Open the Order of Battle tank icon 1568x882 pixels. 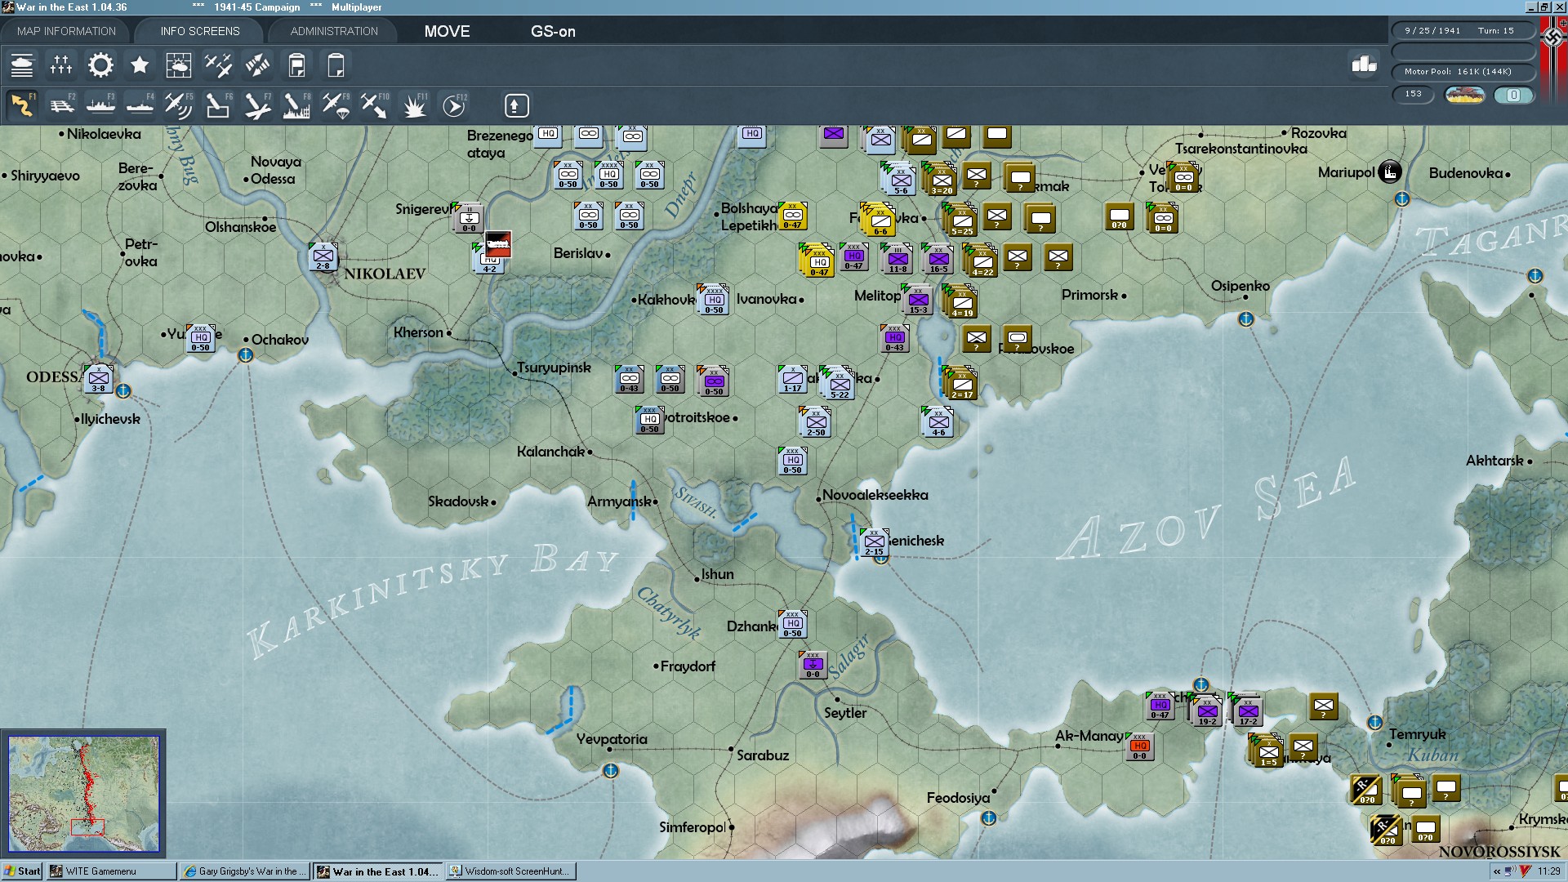click(x=22, y=65)
